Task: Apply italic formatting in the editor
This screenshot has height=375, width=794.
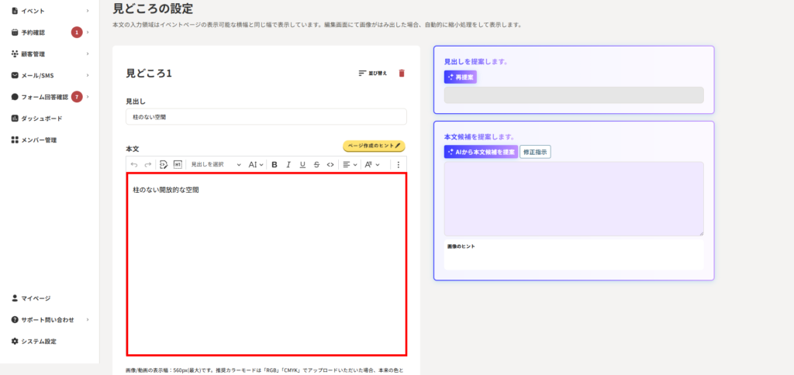Action: [x=288, y=164]
